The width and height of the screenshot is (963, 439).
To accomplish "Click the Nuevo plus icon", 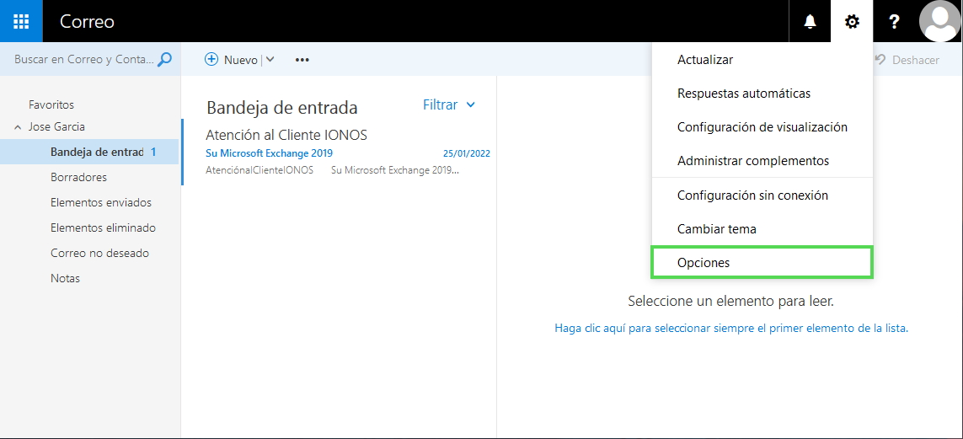I will (211, 60).
